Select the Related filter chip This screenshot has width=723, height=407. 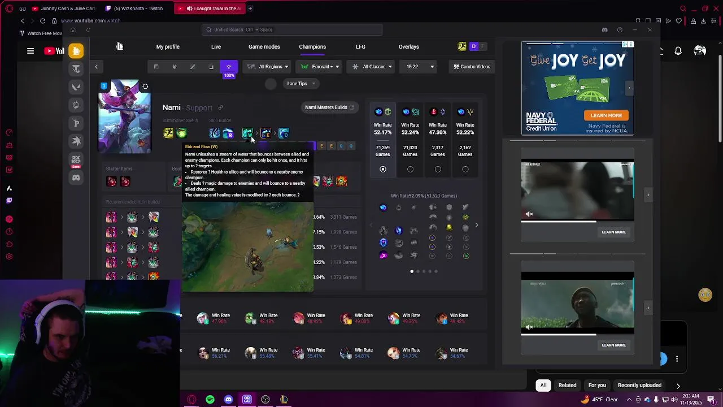pyautogui.click(x=567, y=386)
